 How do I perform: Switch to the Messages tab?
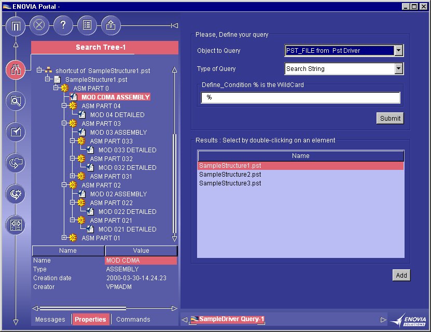point(50,320)
